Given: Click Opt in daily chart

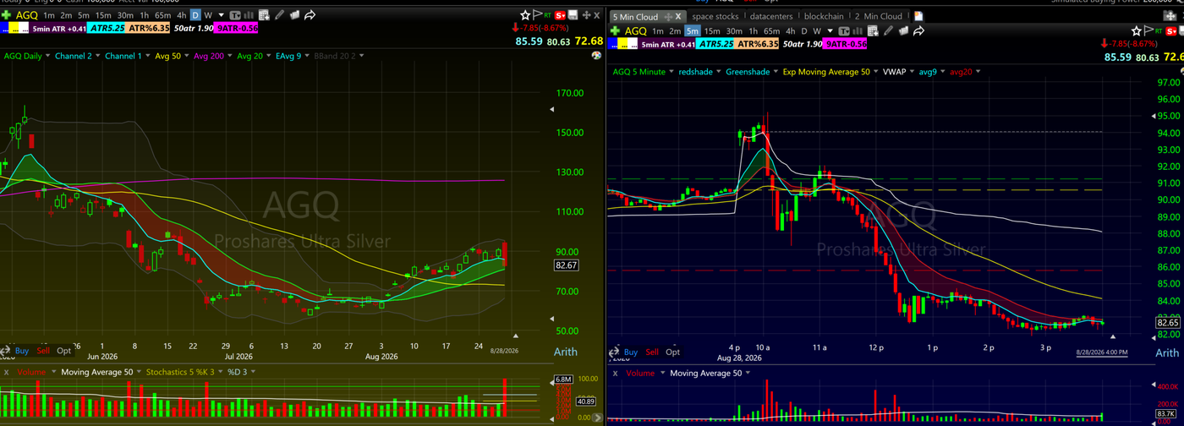Looking at the screenshot, I should pos(64,351).
